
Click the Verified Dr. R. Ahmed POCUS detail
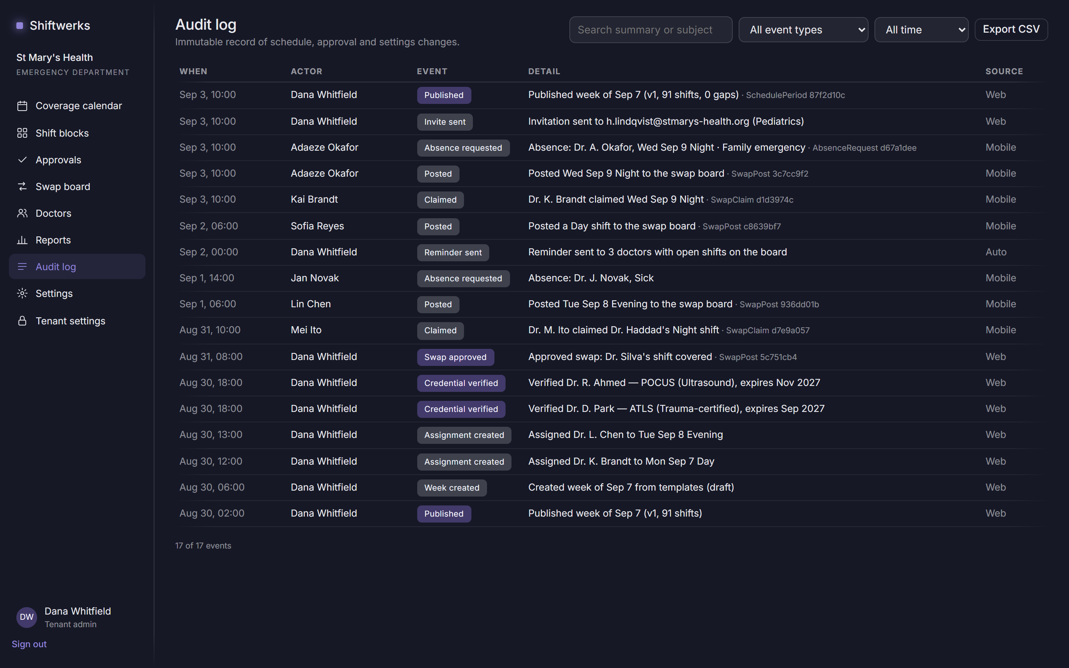[x=674, y=383]
